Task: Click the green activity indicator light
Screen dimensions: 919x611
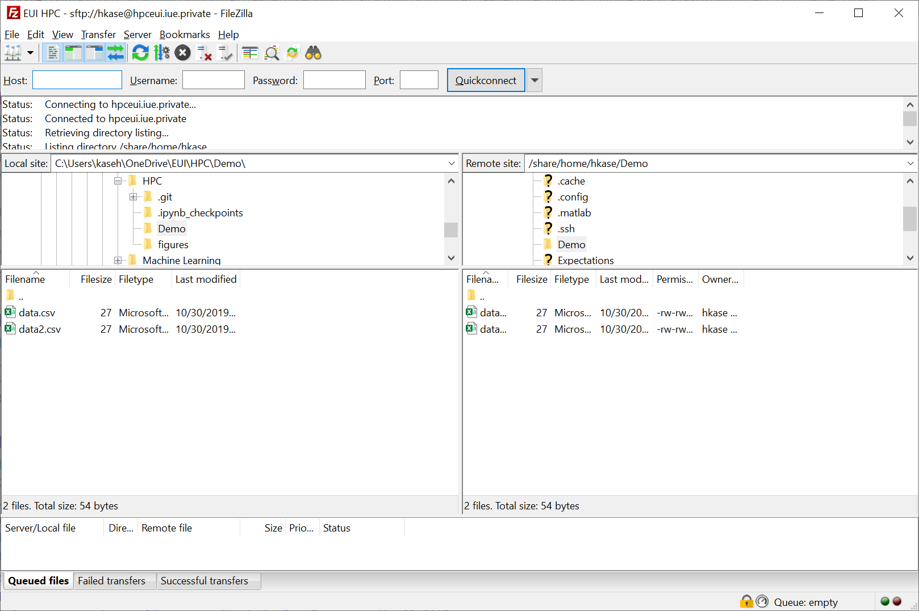Action: (x=885, y=601)
